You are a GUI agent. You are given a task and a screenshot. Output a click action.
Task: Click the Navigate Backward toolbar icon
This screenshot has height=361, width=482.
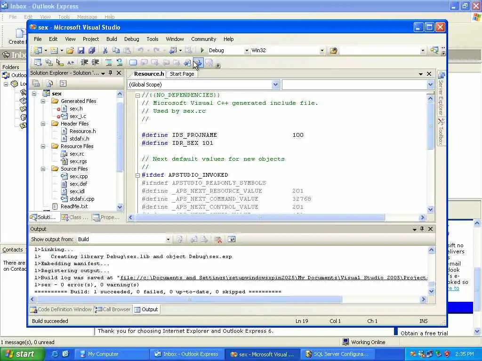(x=173, y=50)
